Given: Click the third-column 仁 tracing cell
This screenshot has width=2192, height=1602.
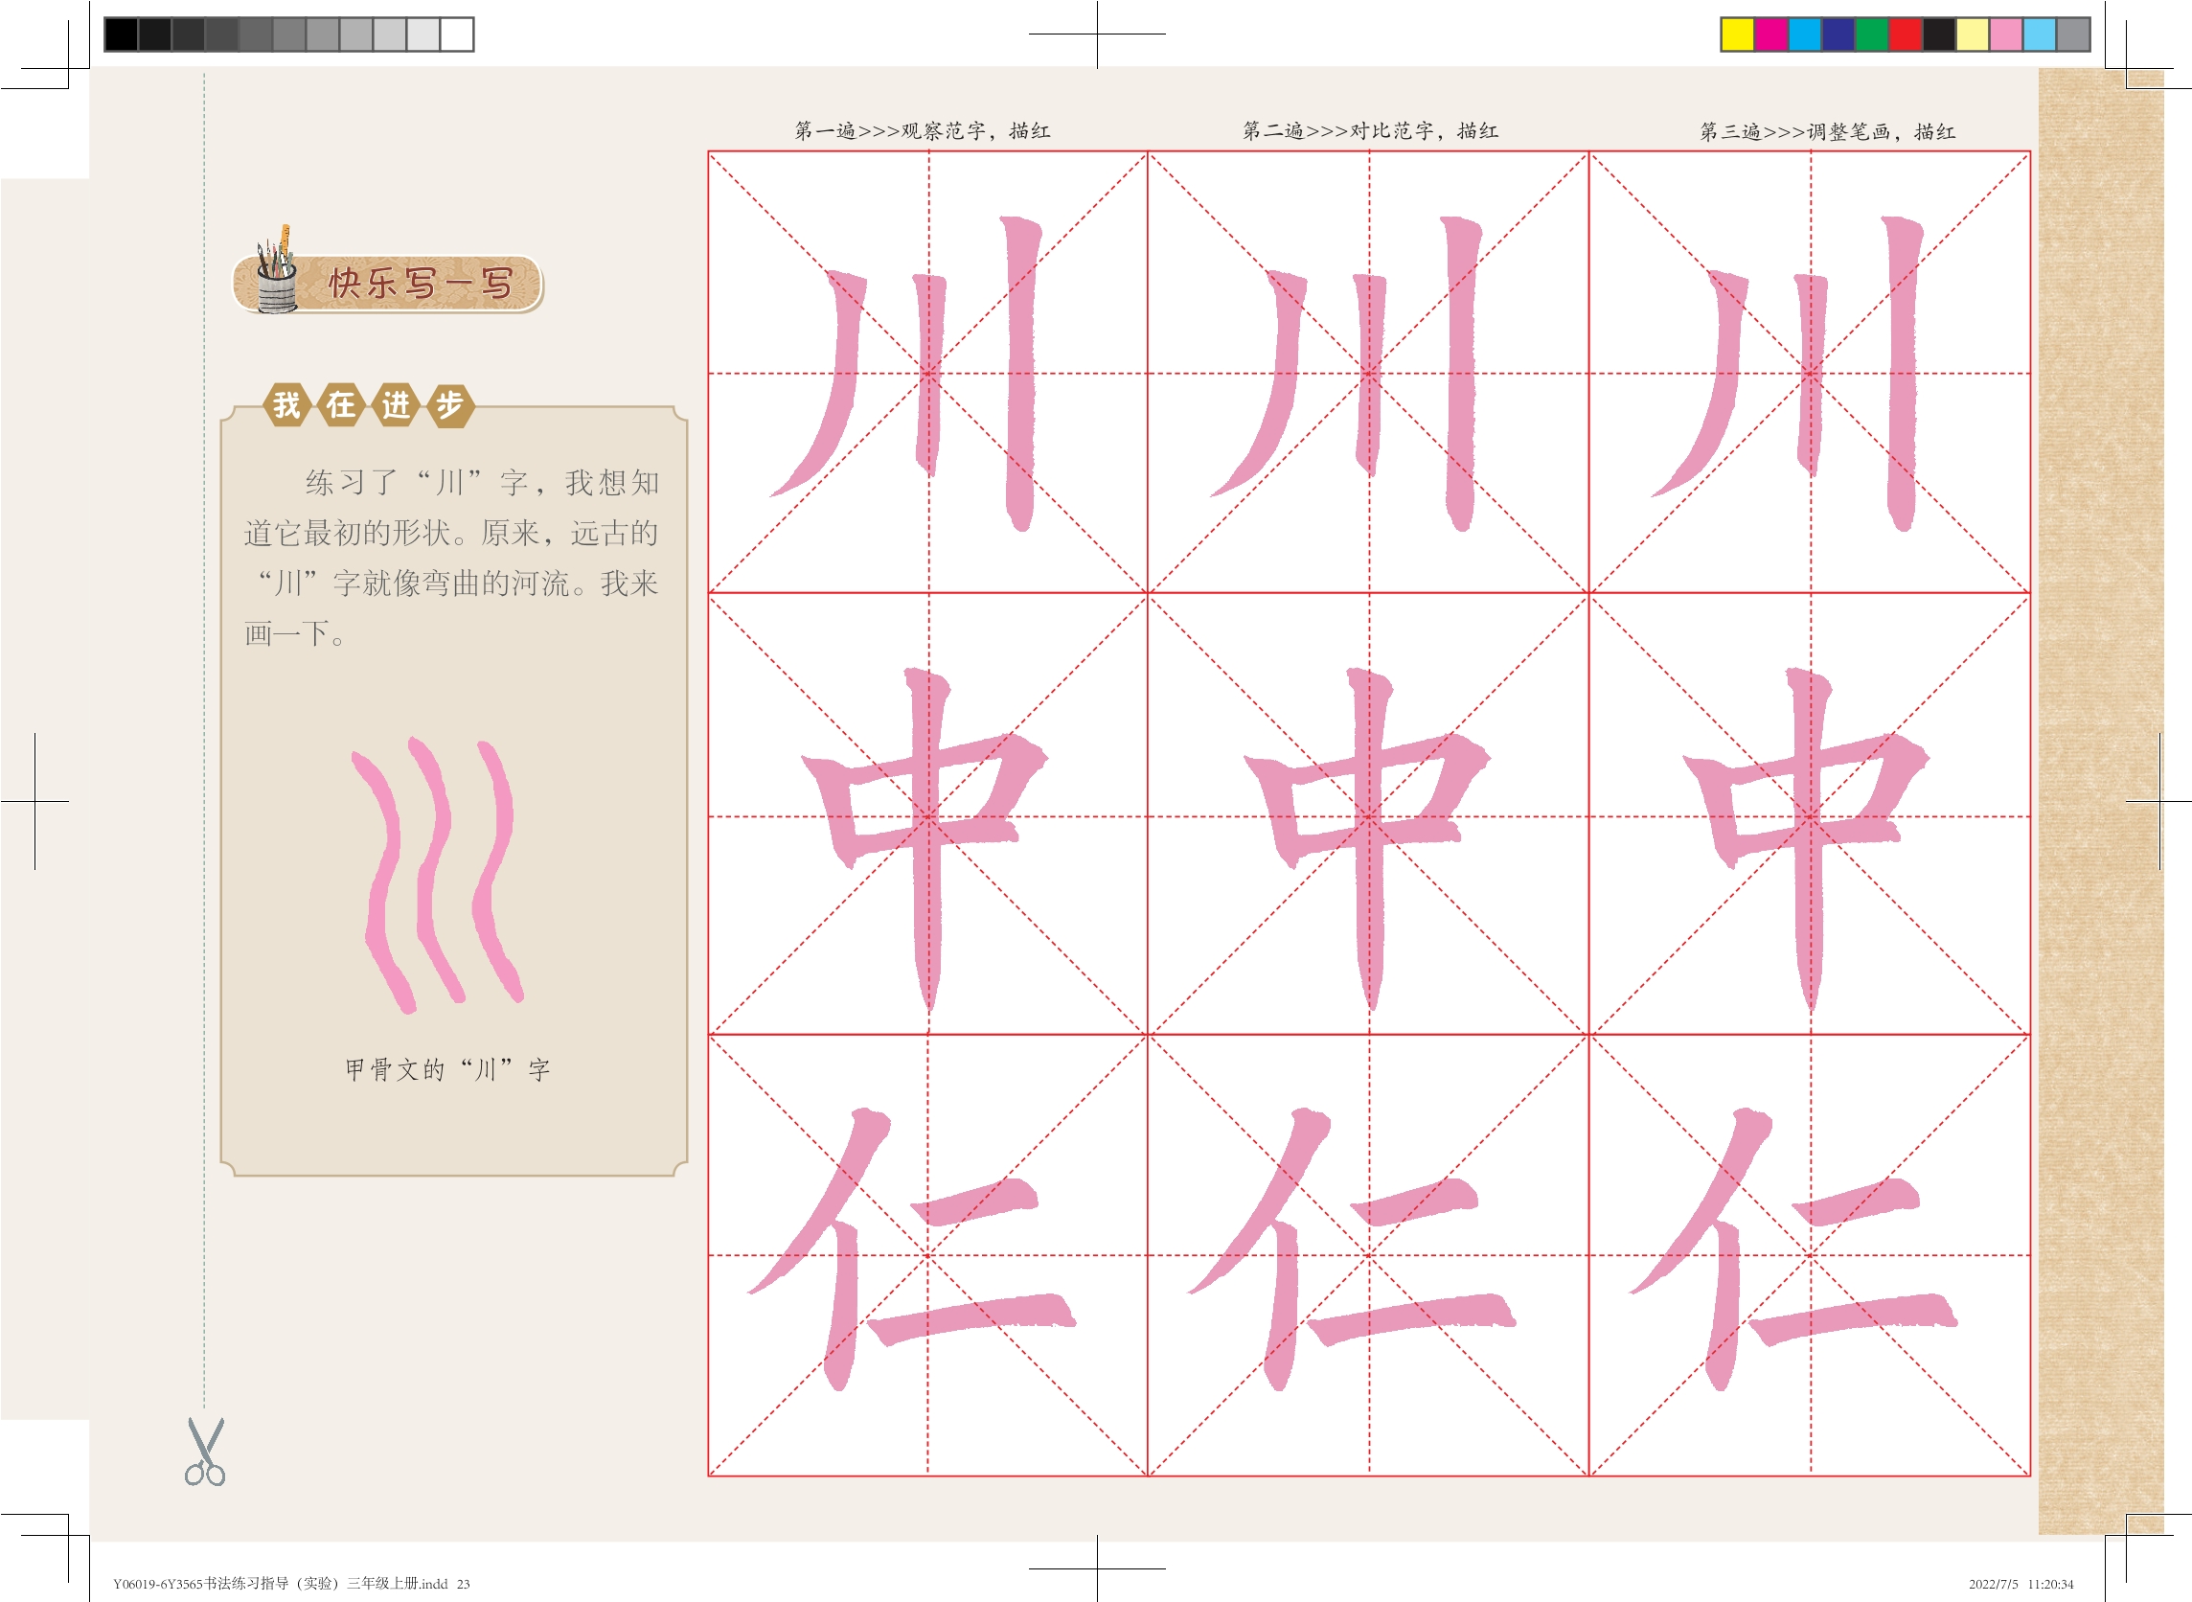Looking at the screenshot, I should [x=1809, y=1256].
